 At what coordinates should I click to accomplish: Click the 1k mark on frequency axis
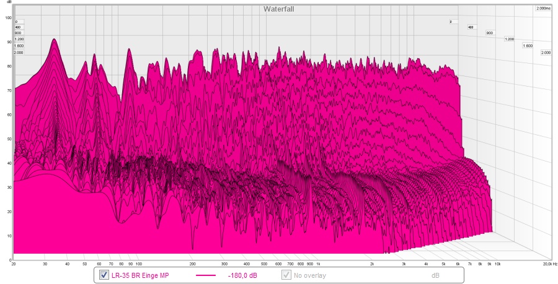[x=318, y=264]
